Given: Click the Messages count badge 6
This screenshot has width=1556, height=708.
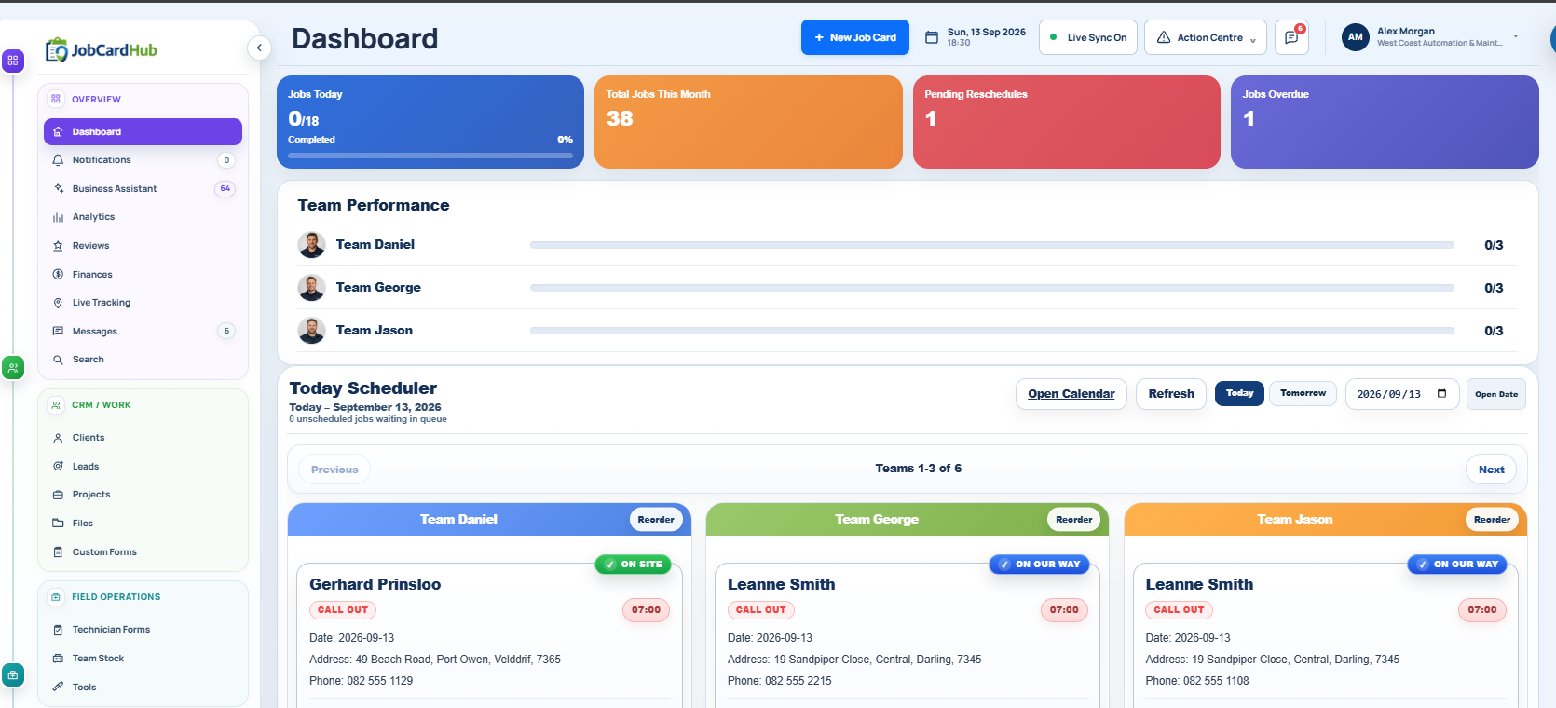Looking at the screenshot, I should [226, 331].
